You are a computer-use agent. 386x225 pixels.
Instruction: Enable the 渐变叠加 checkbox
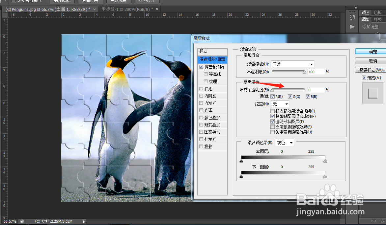point(201,124)
